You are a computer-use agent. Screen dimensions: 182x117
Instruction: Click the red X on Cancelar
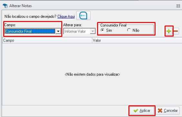160,111
